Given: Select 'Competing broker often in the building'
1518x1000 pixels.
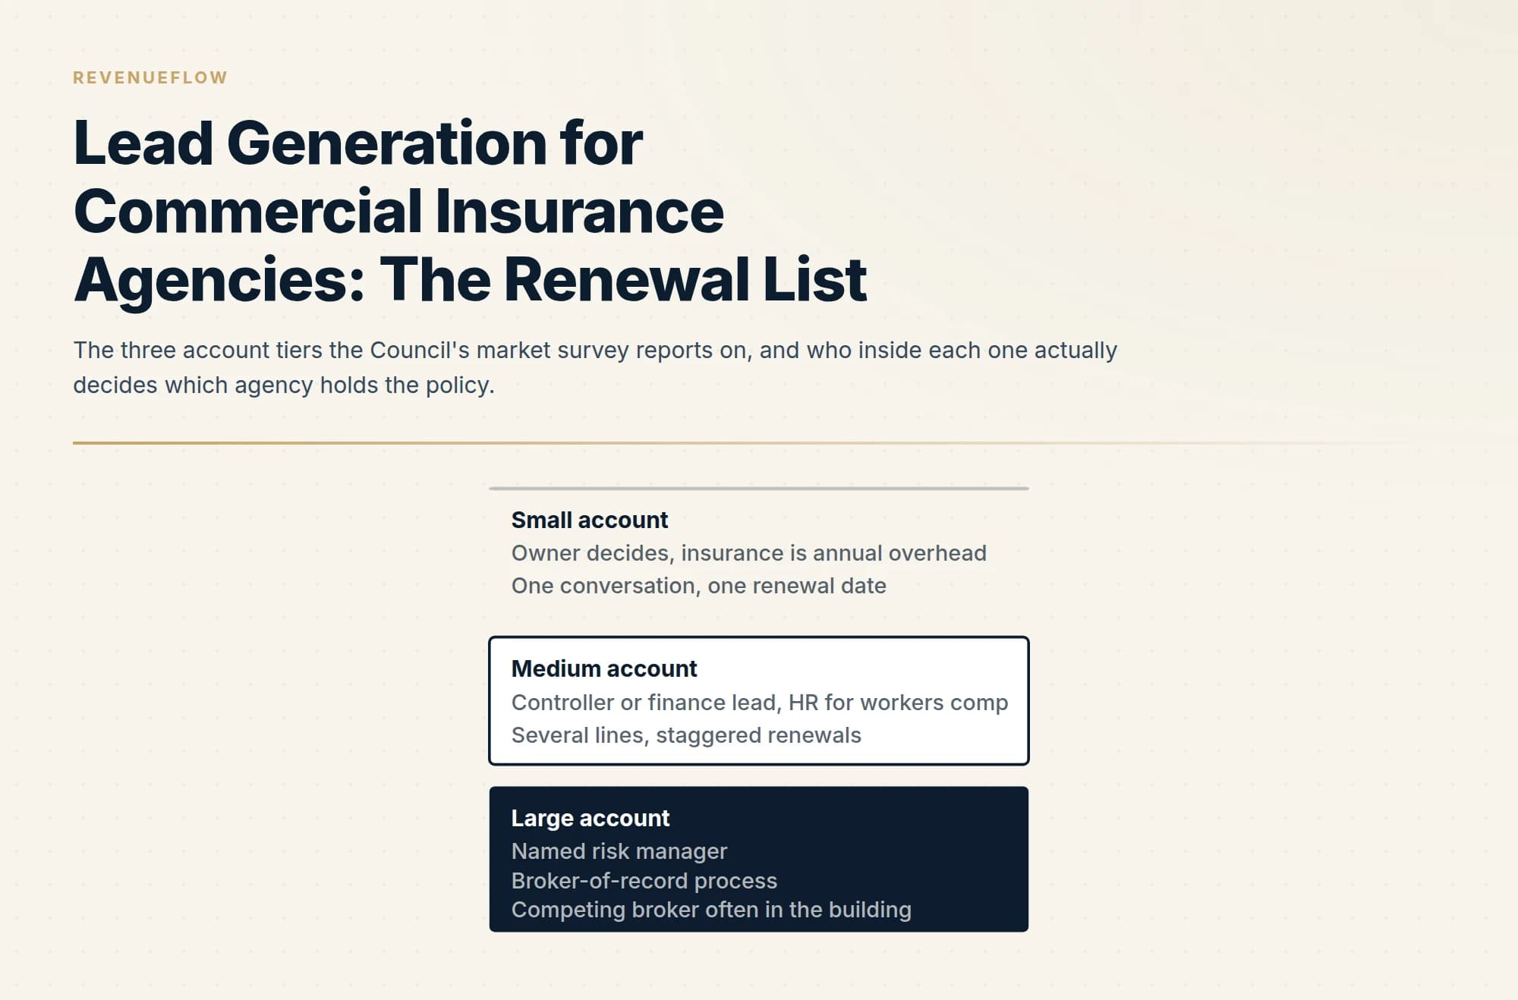Looking at the screenshot, I should click(711, 910).
